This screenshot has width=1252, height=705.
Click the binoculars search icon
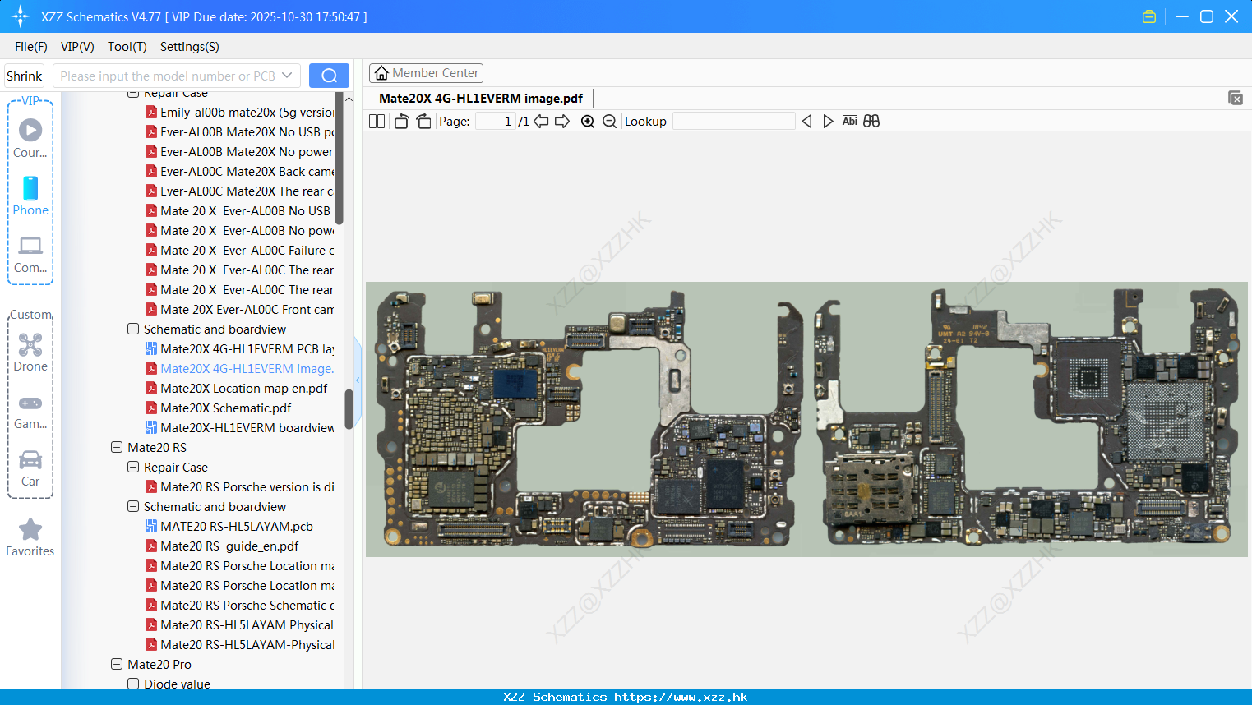[x=871, y=122]
